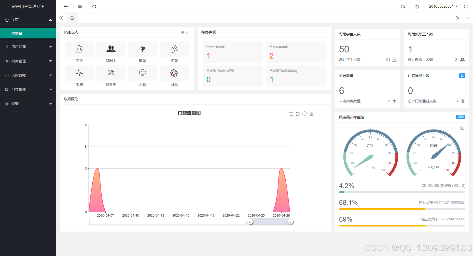Download the 门禁流量图 as image
The height and width of the screenshot is (256, 473).
click(311, 114)
